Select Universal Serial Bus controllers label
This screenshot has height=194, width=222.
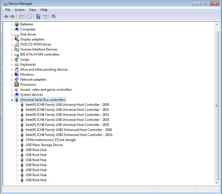pyautogui.click(x=43, y=100)
